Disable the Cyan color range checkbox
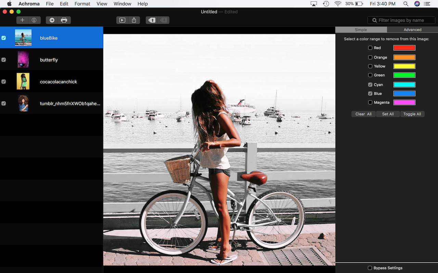The width and height of the screenshot is (438, 273). click(x=370, y=85)
